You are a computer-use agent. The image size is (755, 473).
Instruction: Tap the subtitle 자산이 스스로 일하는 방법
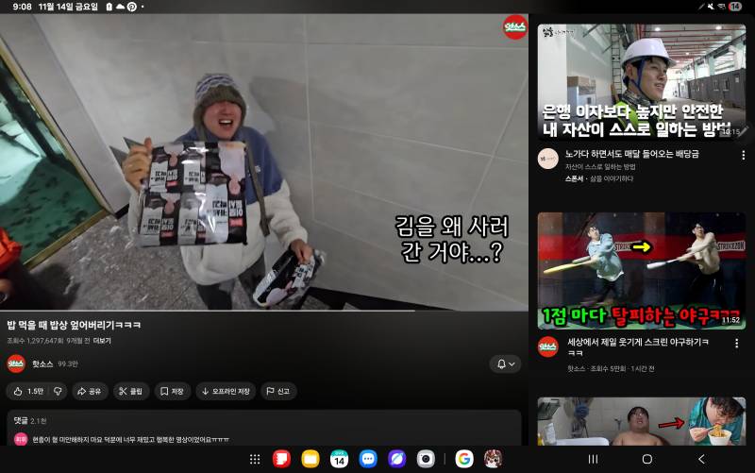pos(600,167)
